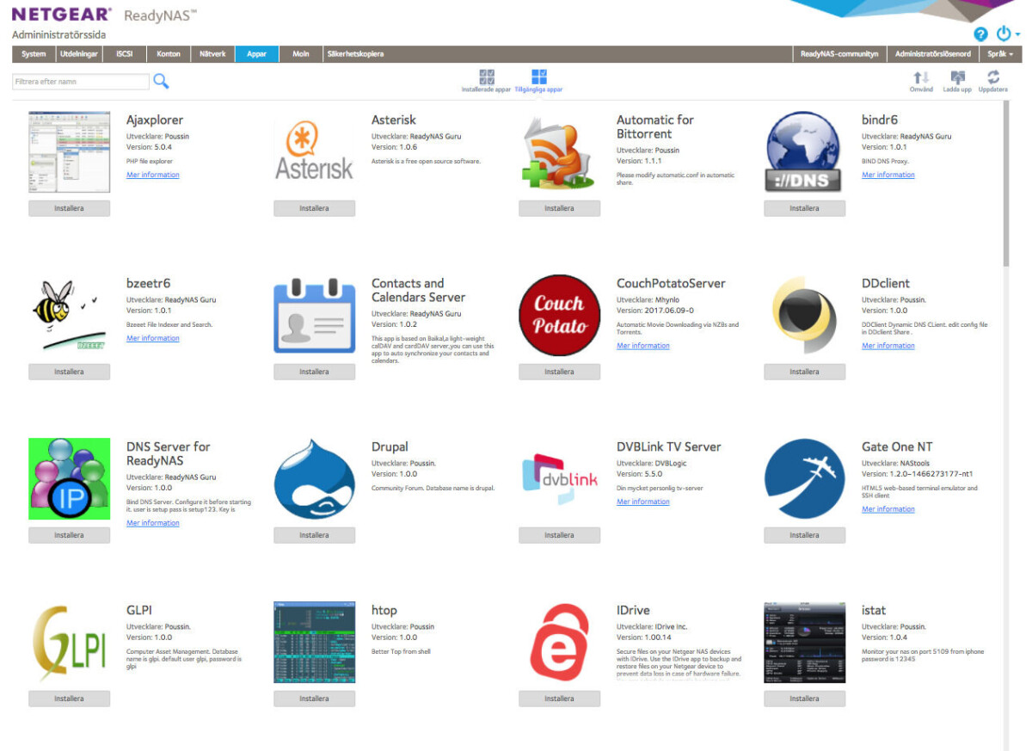1032x751 pixels.
Task: Install the Ajaxplorer app
Action: pos(69,208)
